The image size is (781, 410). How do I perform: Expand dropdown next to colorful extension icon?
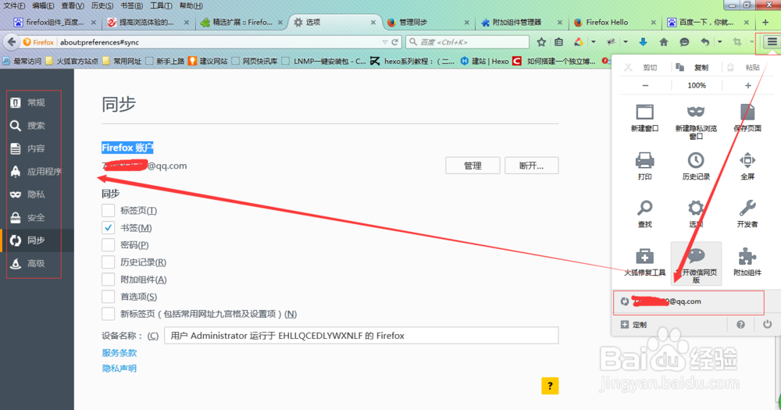pos(594,42)
